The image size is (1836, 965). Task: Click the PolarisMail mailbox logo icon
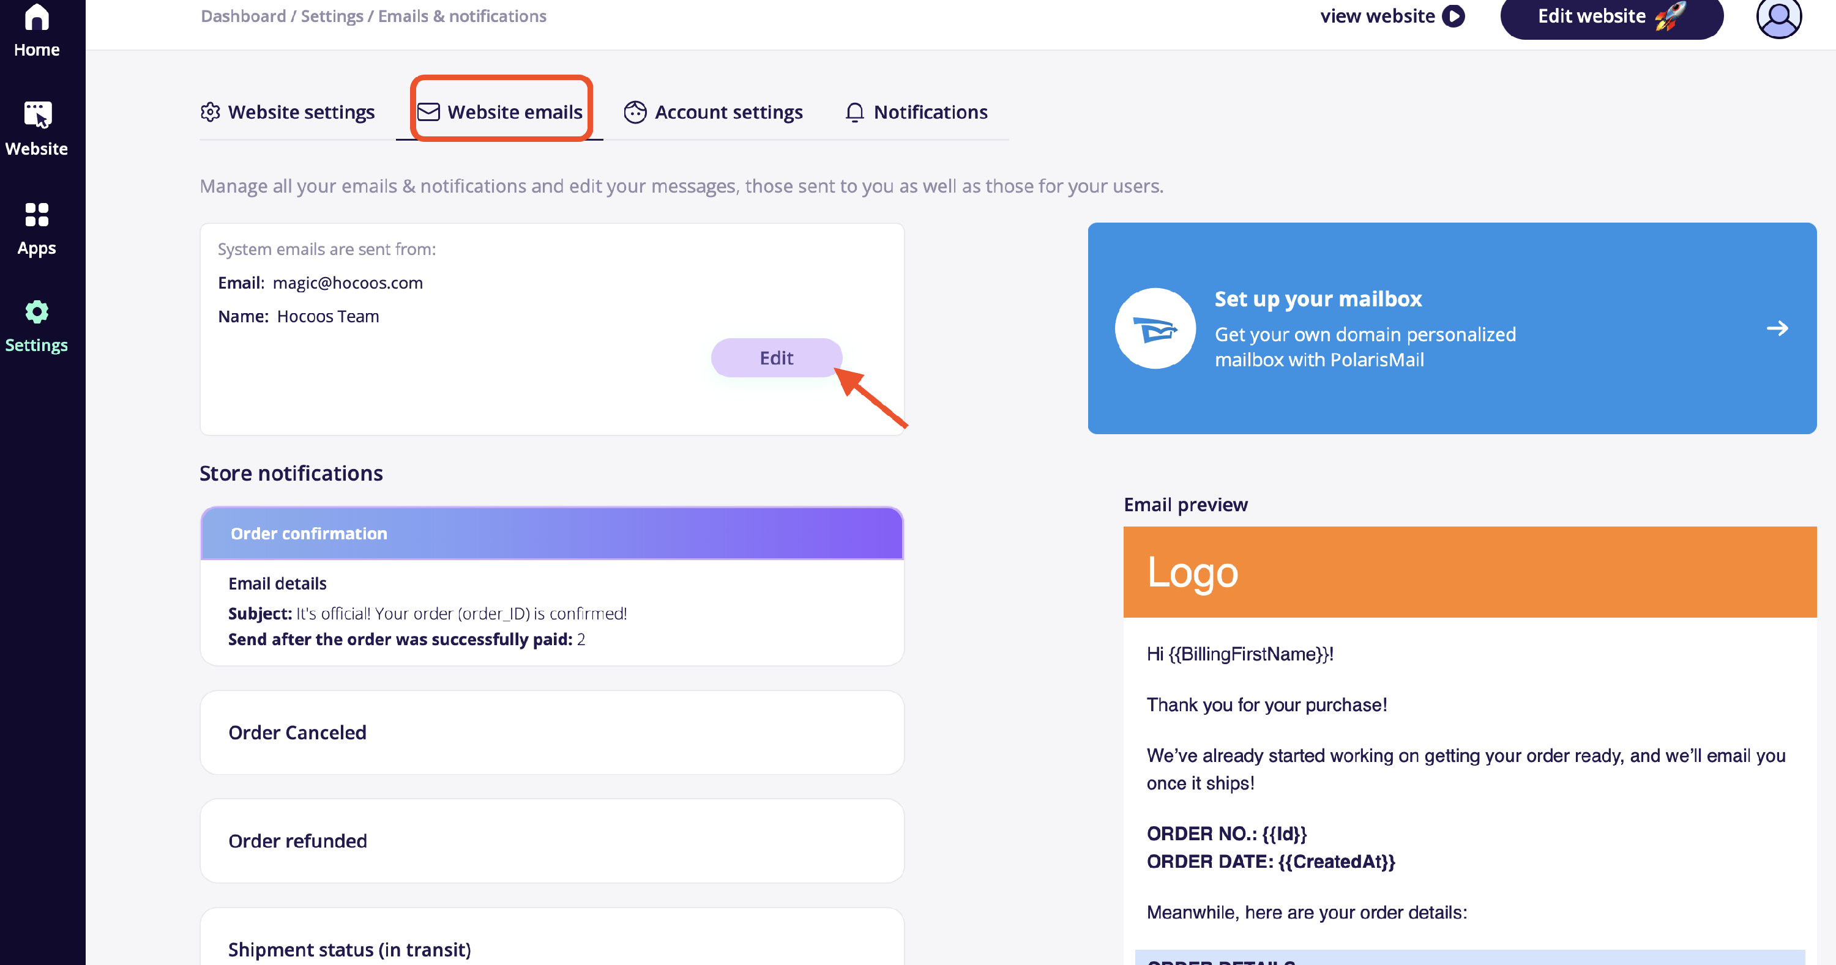pyautogui.click(x=1155, y=328)
